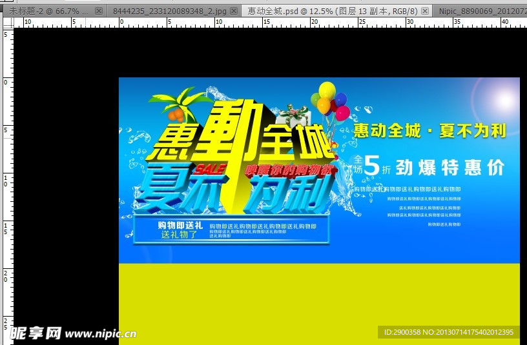
Task: Click the palm tree graphic on canvas
Action: coord(180,104)
